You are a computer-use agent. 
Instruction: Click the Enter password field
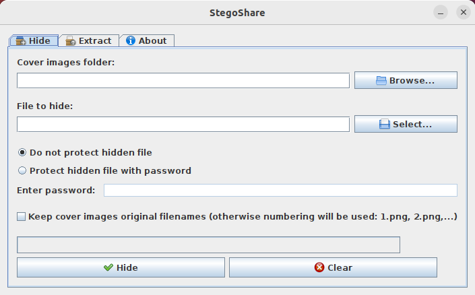pyautogui.click(x=280, y=190)
